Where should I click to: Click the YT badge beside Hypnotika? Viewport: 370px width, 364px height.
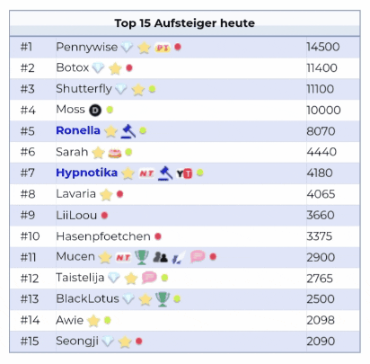184,173
